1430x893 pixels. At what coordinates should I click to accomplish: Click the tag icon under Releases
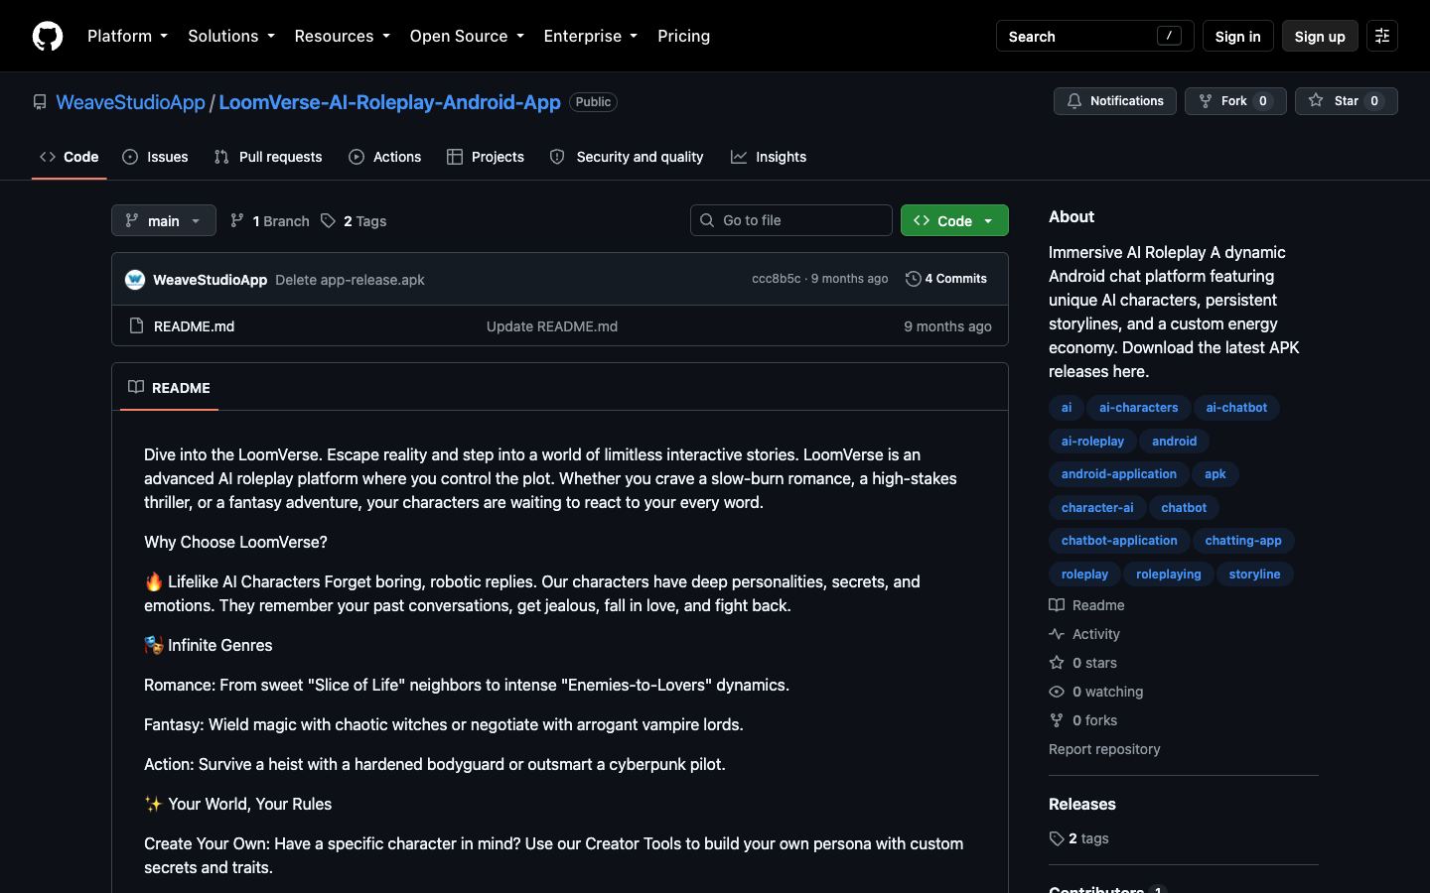point(1057,838)
